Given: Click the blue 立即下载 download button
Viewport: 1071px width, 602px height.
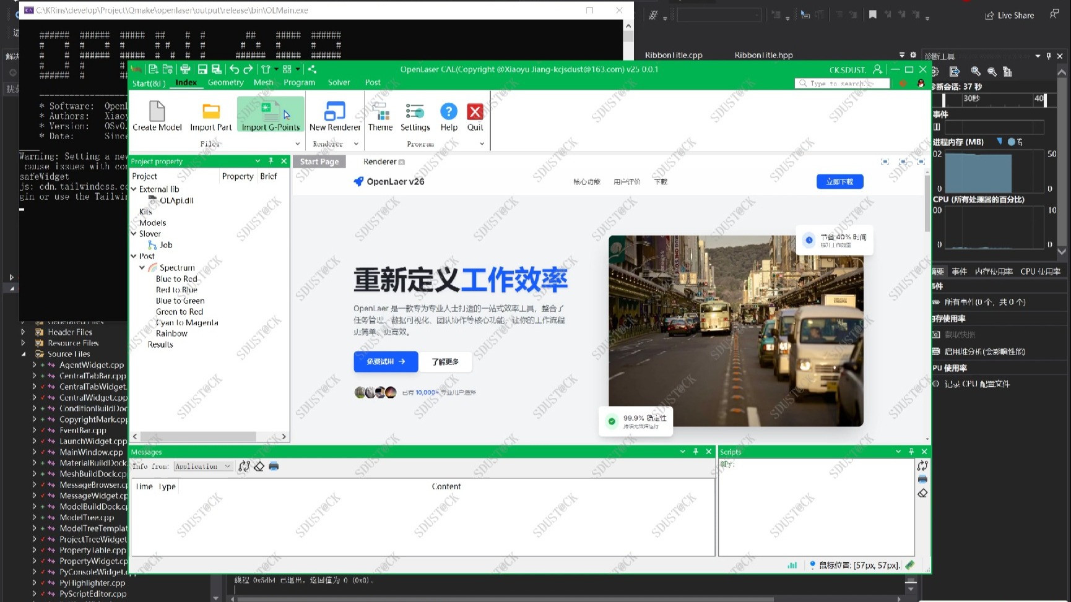Looking at the screenshot, I should [839, 181].
